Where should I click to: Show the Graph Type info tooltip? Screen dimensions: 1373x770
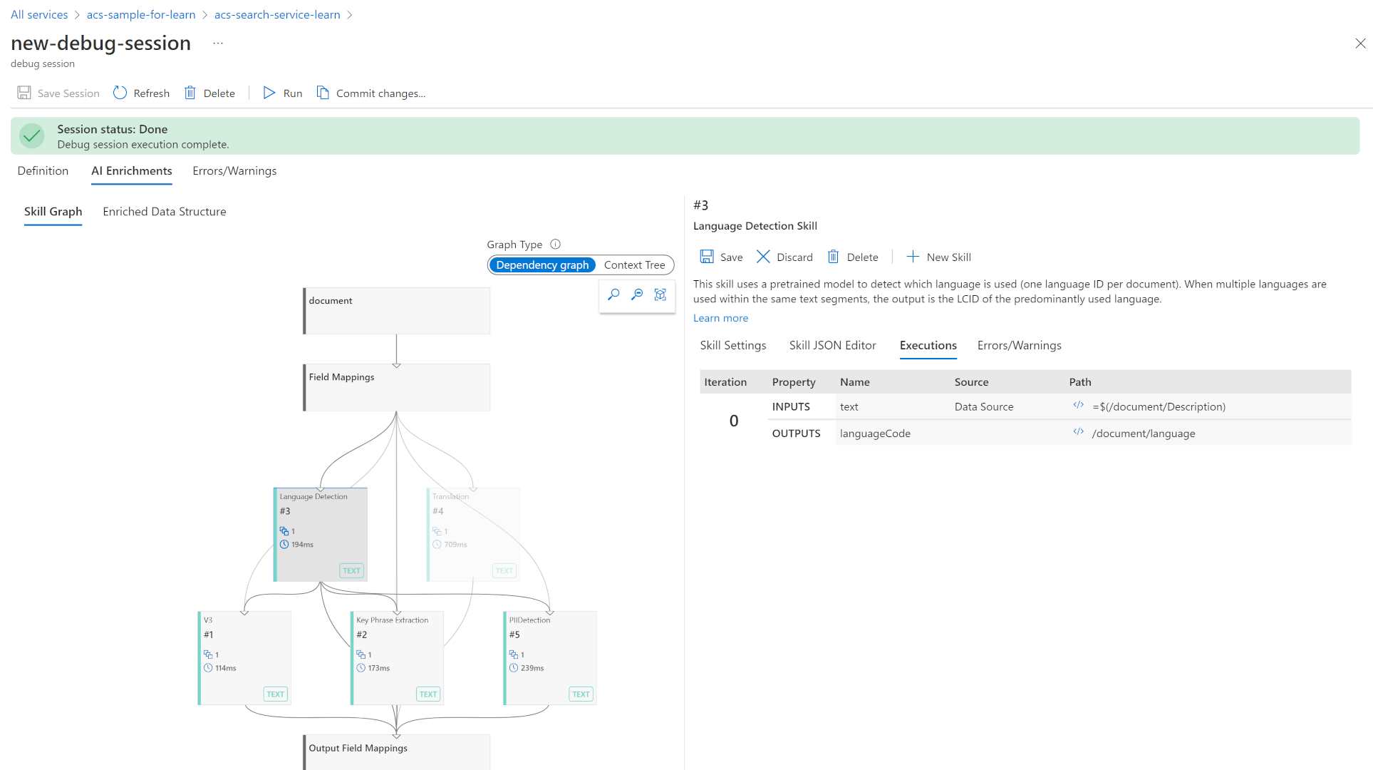click(x=555, y=244)
